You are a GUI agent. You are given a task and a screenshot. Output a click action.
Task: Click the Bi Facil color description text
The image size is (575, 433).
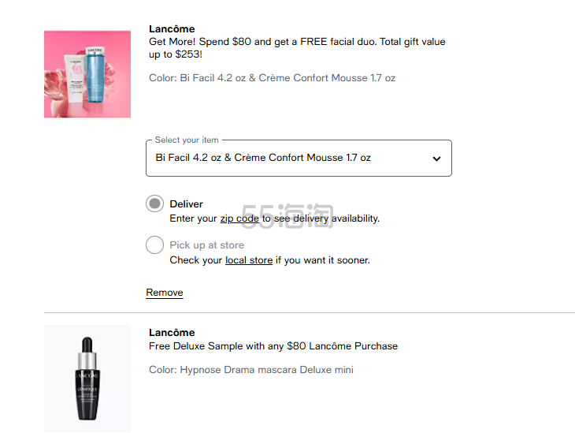272,78
